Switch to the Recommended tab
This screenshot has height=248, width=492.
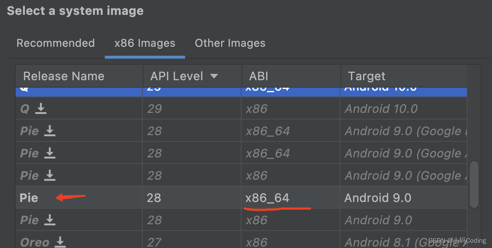55,43
